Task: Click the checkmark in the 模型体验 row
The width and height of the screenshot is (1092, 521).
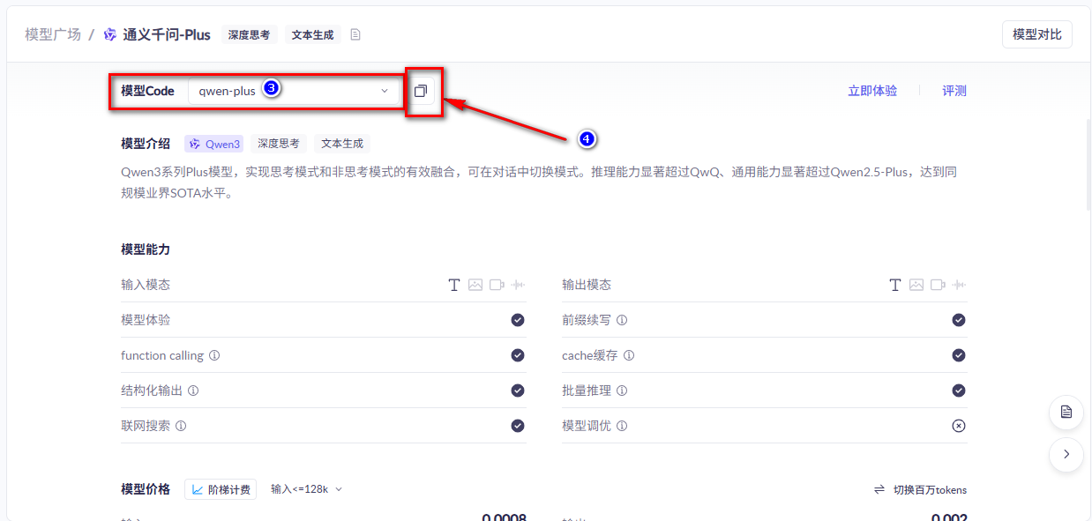Action: click(x=518, y=320)
